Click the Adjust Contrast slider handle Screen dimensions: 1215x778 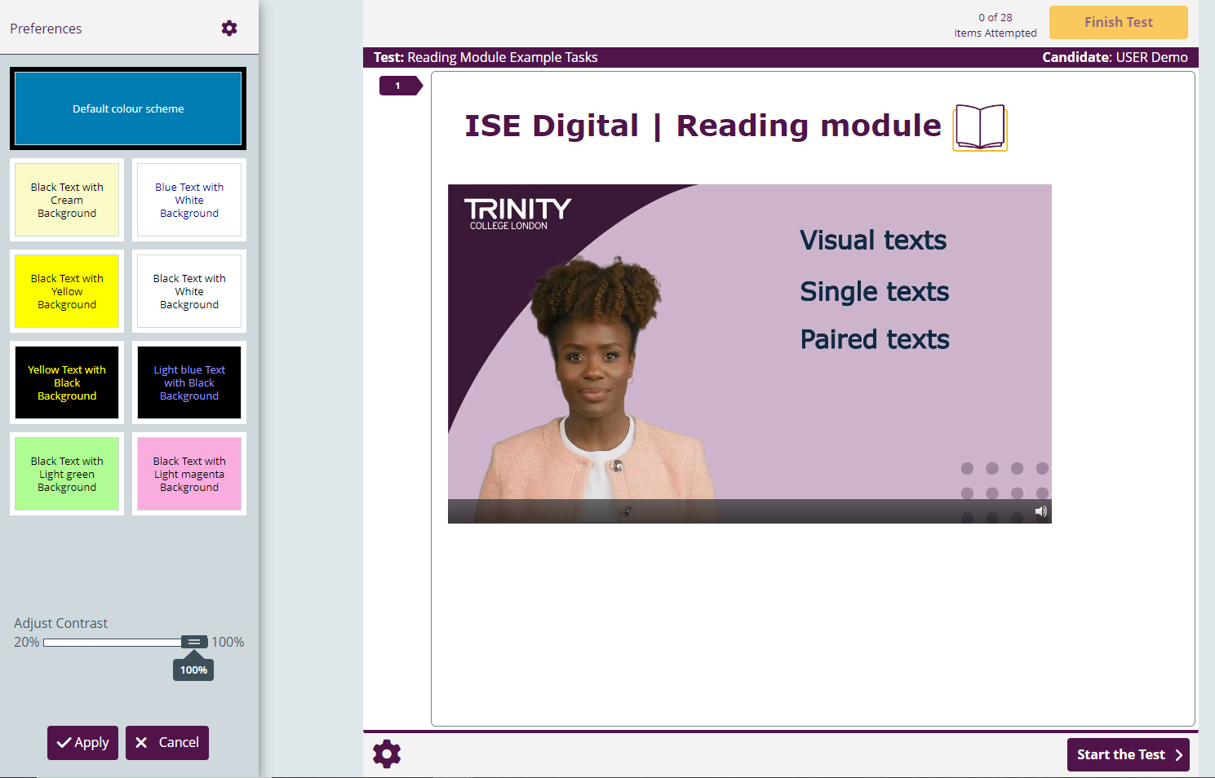tap(194, 642)
